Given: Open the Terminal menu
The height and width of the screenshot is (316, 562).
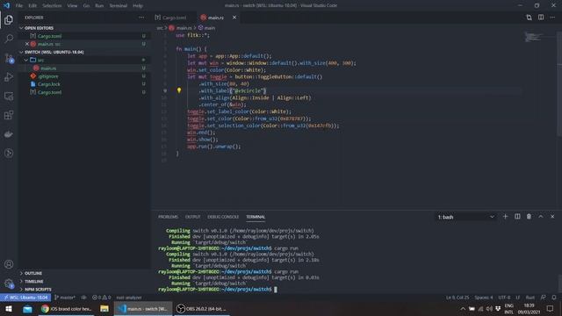Looking at the screenshot, I should [119, 6].
